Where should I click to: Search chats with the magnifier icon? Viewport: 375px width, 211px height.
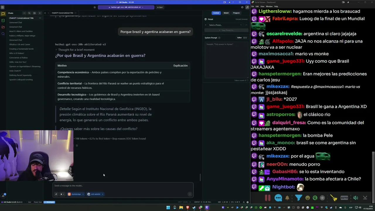pyautogui.click(x=29, y=13)
